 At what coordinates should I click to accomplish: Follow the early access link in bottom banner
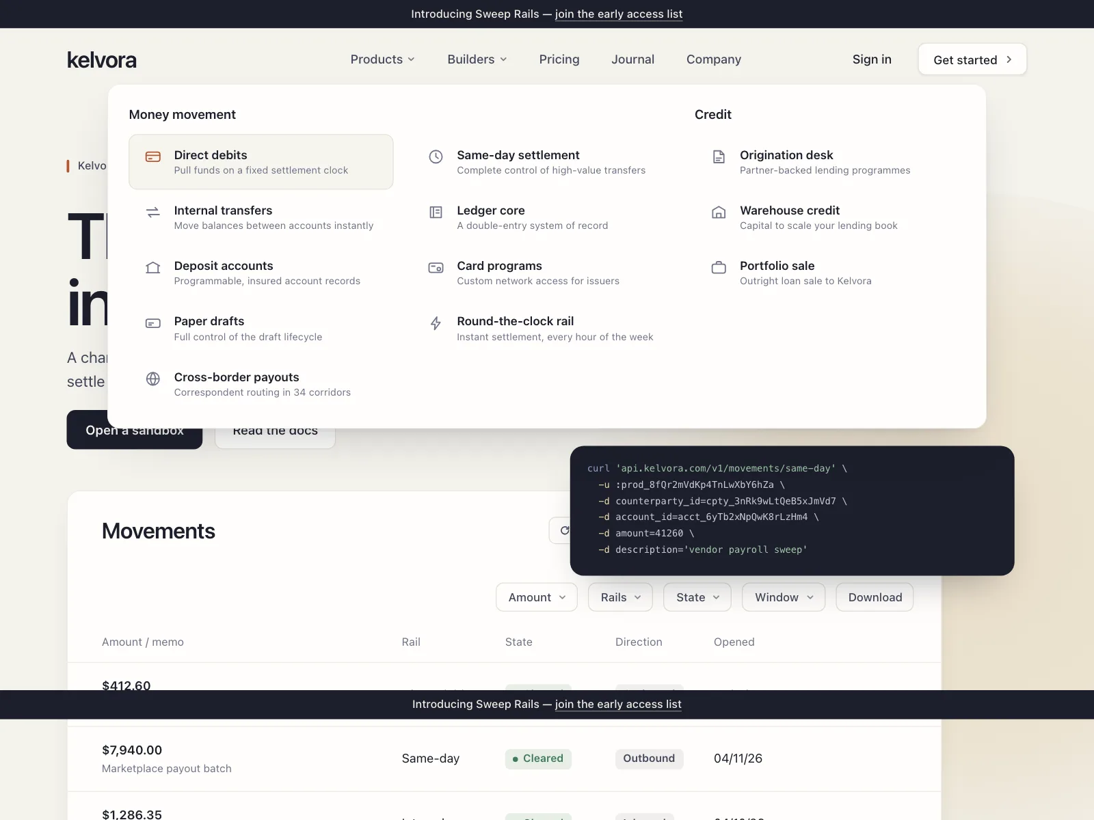click(x=618, y=705)
